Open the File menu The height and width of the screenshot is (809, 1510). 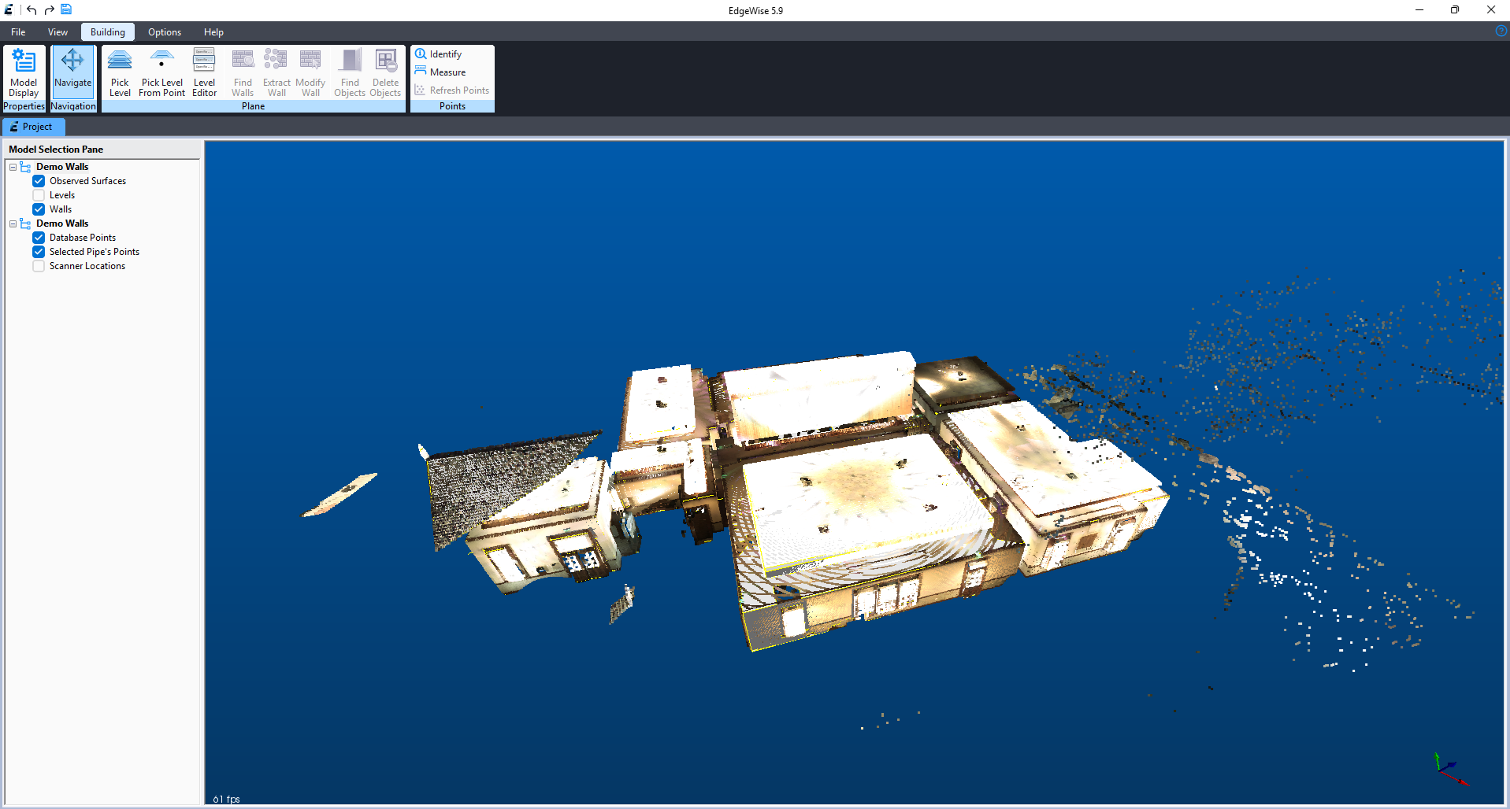pyautogui.click(x=18, y=32)
